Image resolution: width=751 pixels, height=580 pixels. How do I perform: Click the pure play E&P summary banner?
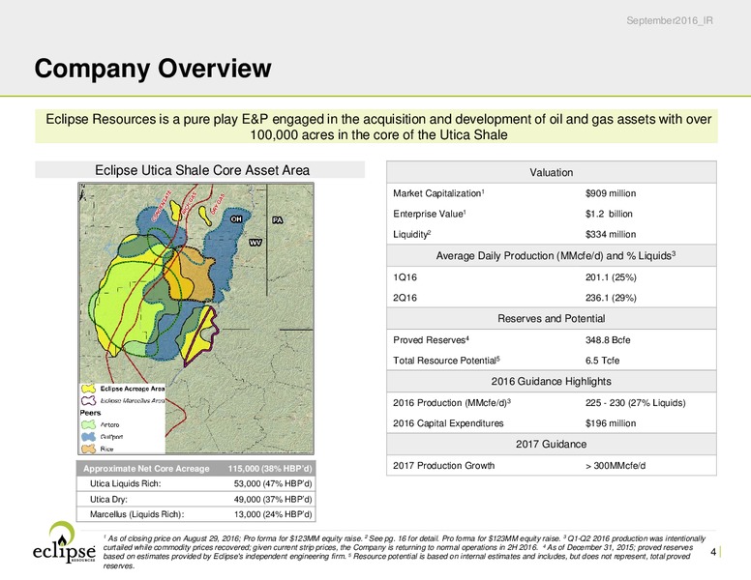(x=376, y=127)
